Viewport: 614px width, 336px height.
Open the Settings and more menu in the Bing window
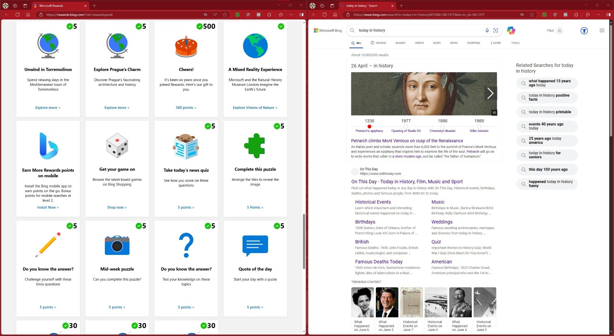pyautogui.click(x=599, y=15)
